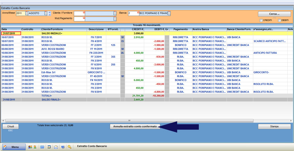
Task: Open the Mod.Pagamento lookup list
Action: coord(115,19)
